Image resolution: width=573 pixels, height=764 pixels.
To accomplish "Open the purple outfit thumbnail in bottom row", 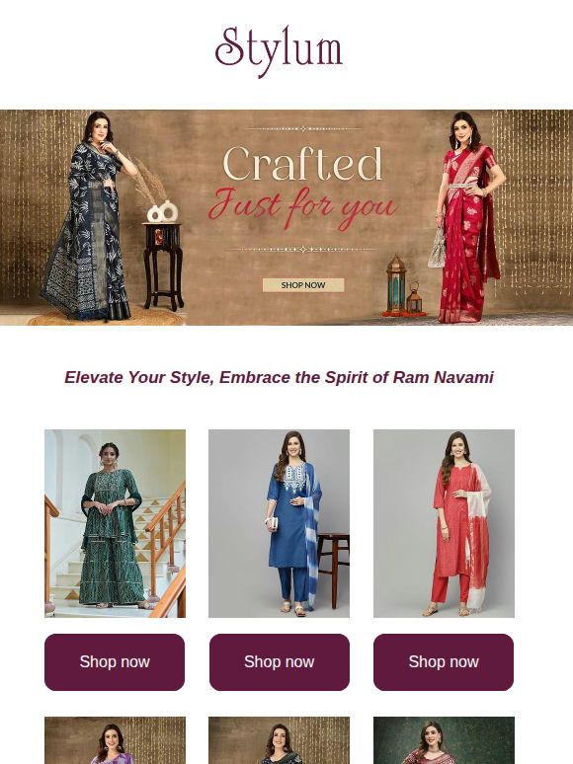I will tap(115, 740).
